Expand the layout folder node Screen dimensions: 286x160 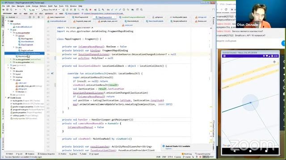click(11, 74)
